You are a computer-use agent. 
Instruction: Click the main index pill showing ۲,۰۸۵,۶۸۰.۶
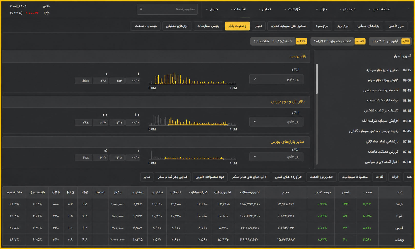coord(279,41)
